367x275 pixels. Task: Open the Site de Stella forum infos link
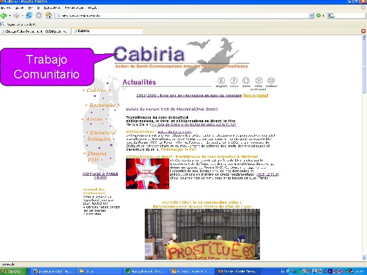(194, 125)
